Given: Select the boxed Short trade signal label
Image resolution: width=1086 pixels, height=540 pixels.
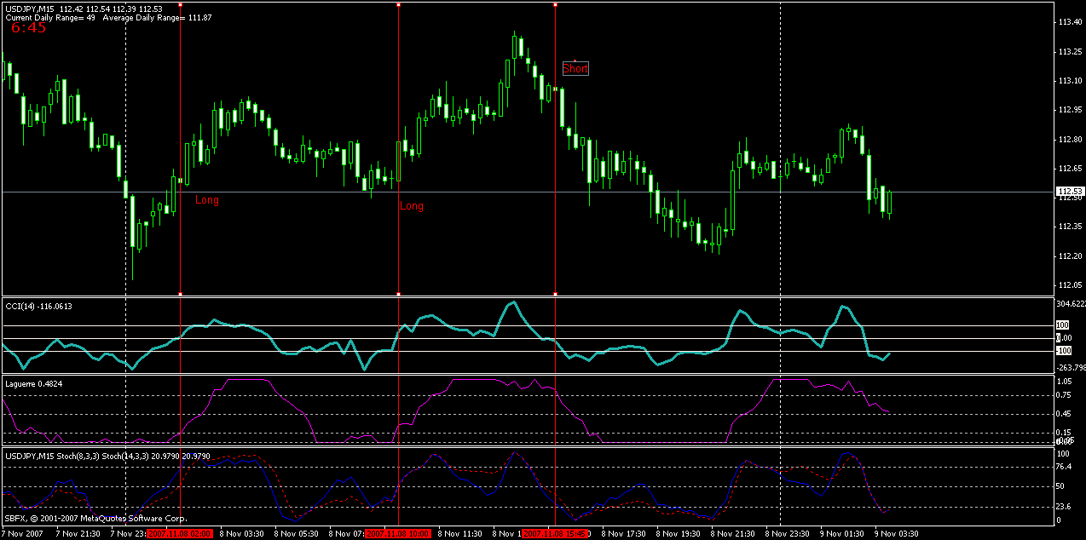Looking at the screenshot, I should click(574, 68).
